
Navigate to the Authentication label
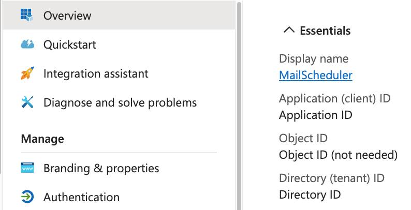(x=81, y=197)
